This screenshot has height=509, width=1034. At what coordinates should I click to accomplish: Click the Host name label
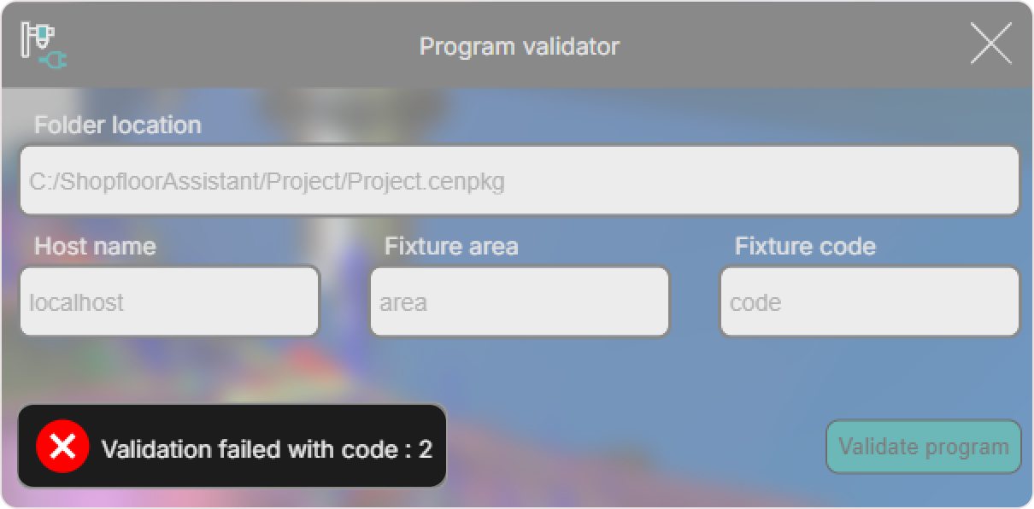tap(95, 247)
